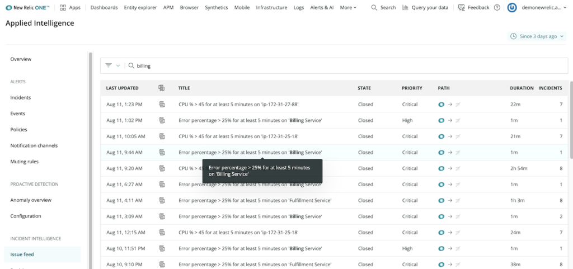Open the Since 3 days ago time picker
Viewport: 573px width, 269px height.
(x=537, y=36)
